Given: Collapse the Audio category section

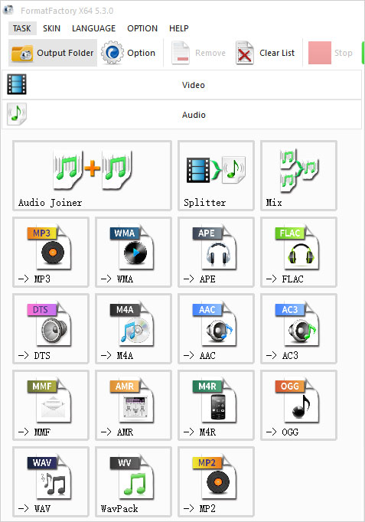Looking at the screenshot, I should click(181, 115).
